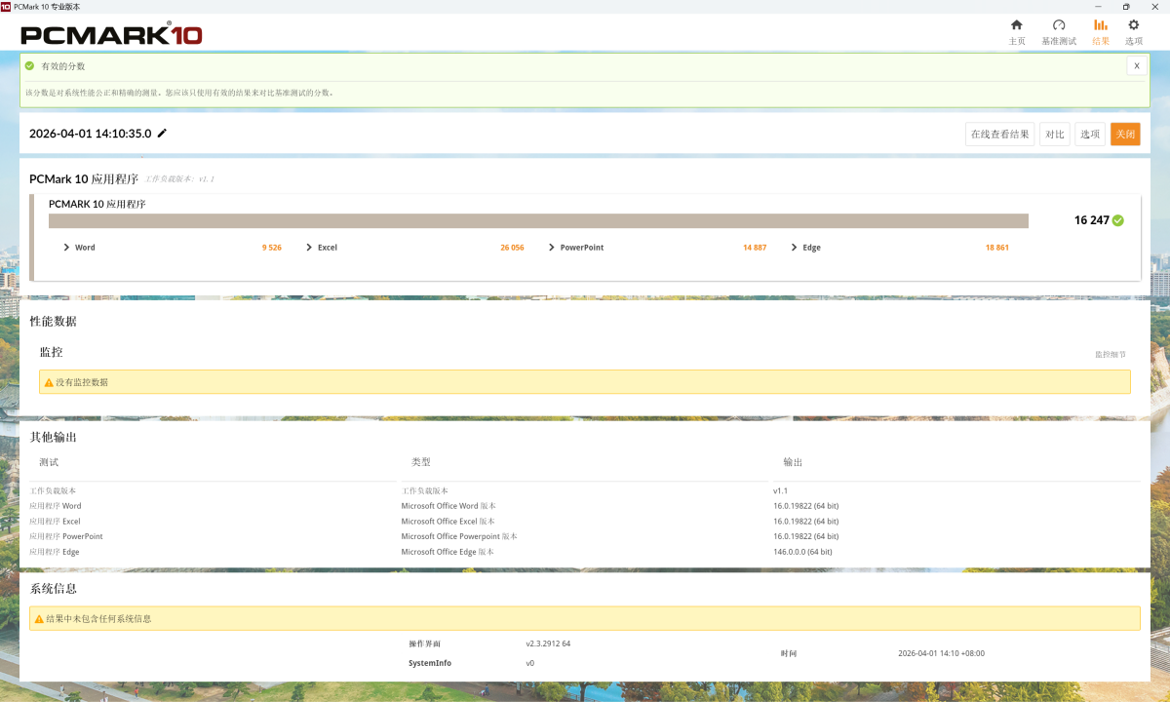Click the warning icon in 结果中未包含任何系统信息
Screen dimensions: 1170x702
39,618
